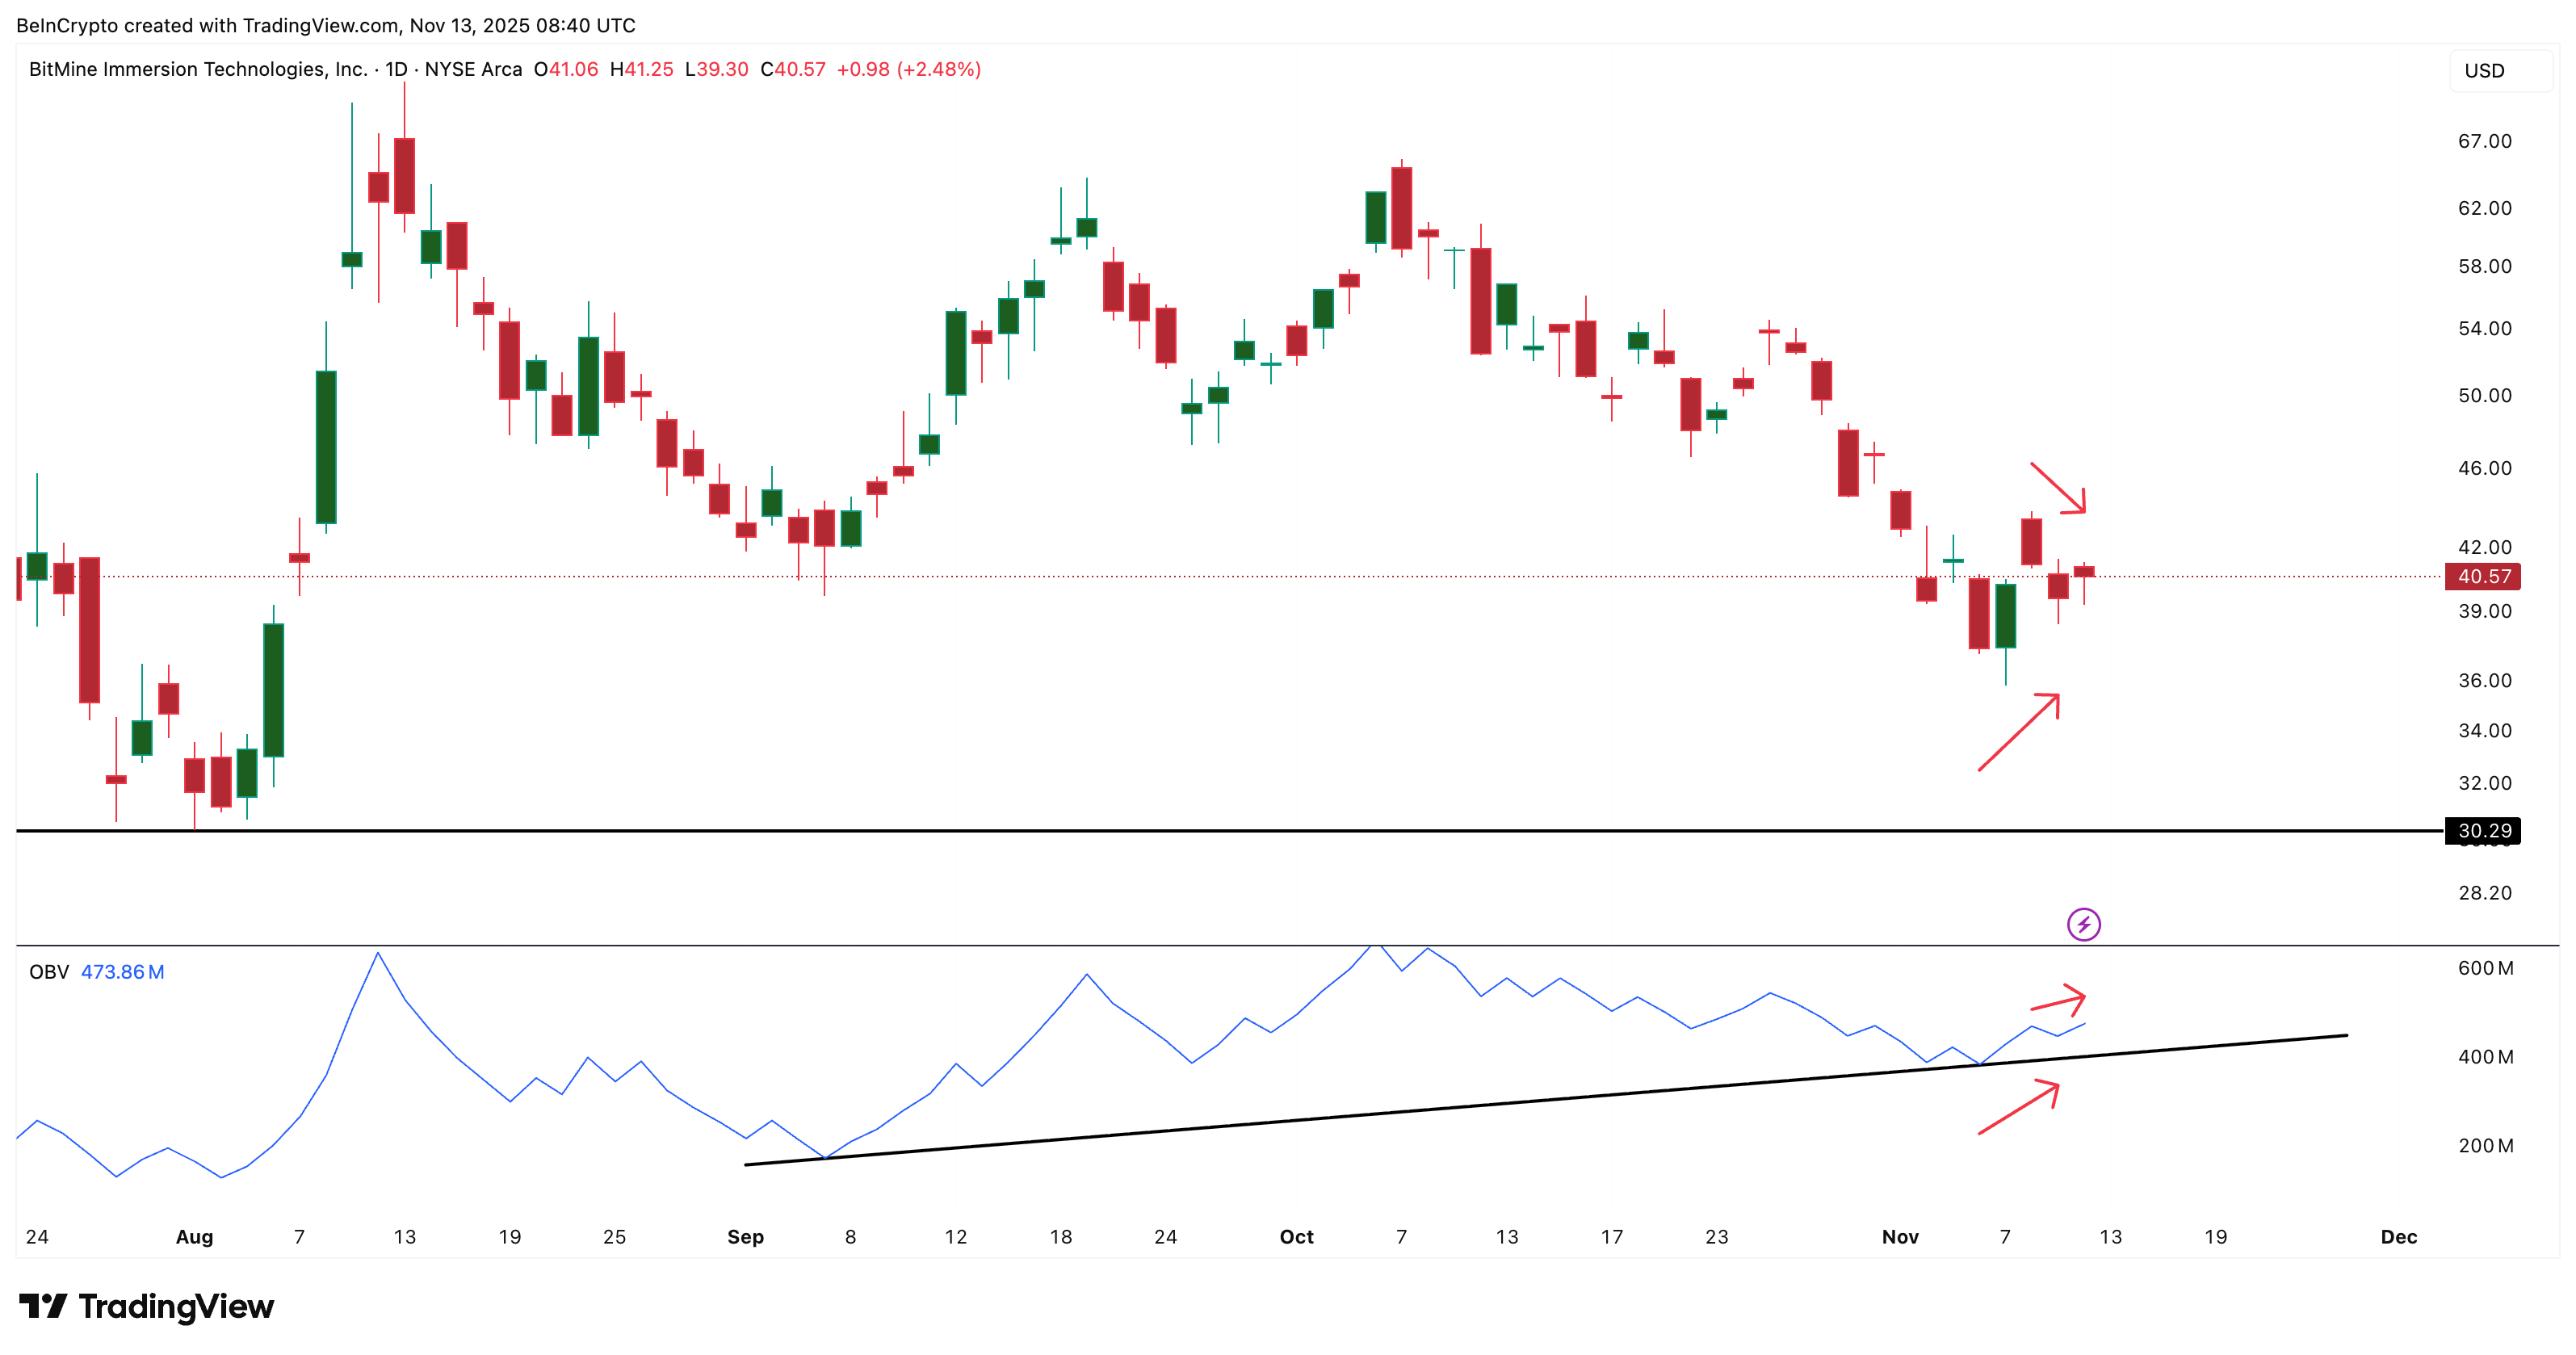Click the Nov label on date axis
2576x1355 pixels.
point(1901,1236)
